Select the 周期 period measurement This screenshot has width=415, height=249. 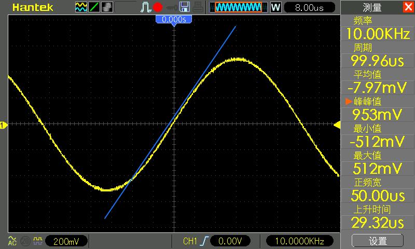363,48
